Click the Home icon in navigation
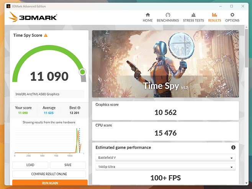Image resolution: width=252 pixels, height=189 pixels. (147, 15)
